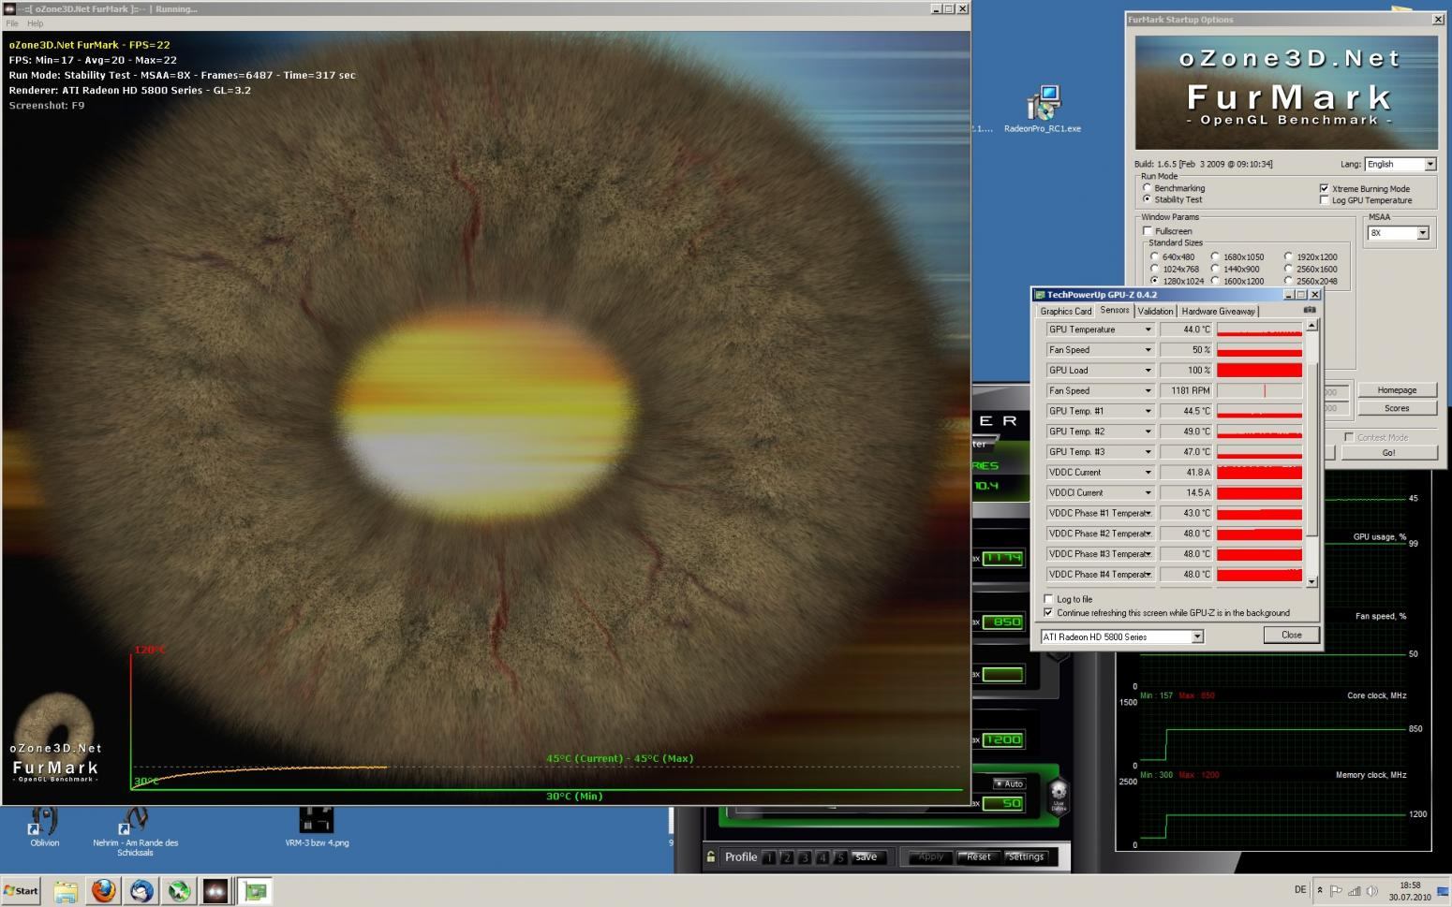Viewport: 1452px width, 907px height.
Task: Open the VRM-3 bzw 4.png file icon
Action: point(316,820)
